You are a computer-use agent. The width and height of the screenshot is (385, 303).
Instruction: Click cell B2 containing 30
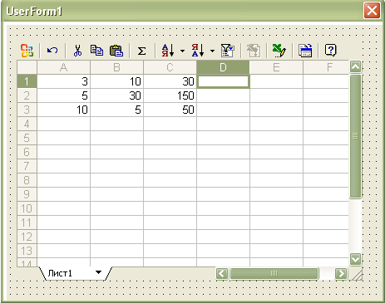point(116,95)
